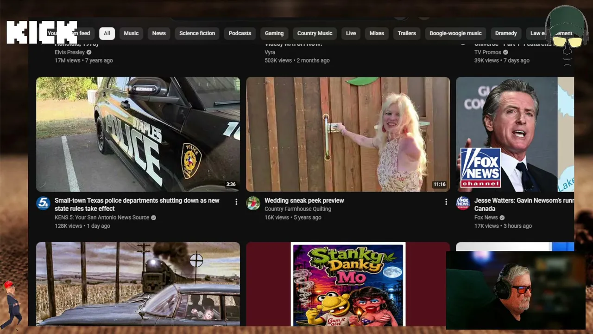Select the Gaming filter chip
This screenshot has height=334, width=593.
click(x=274, y=33)
